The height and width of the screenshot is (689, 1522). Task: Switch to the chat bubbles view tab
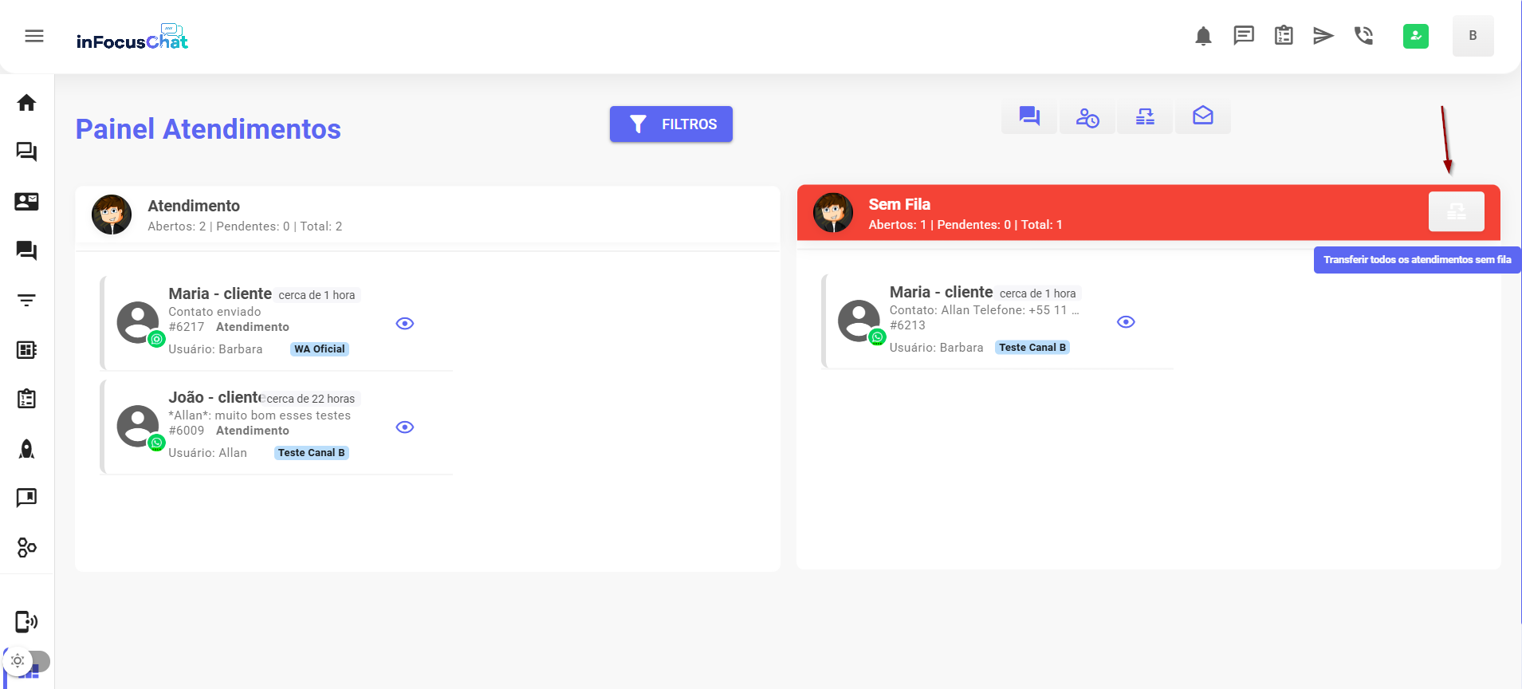[x=1029, y=117]
